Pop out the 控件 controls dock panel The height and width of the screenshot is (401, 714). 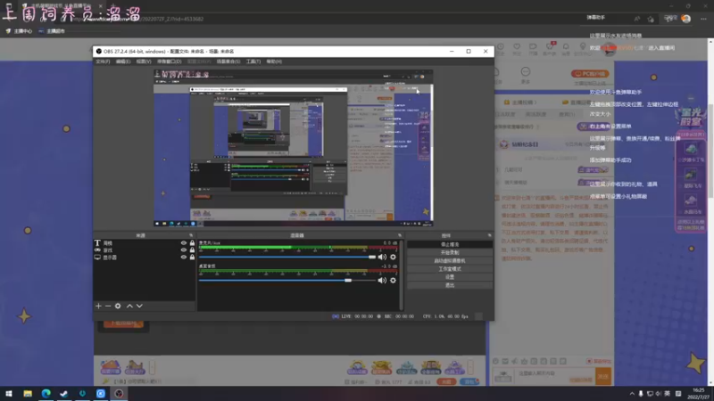point(489,235)
